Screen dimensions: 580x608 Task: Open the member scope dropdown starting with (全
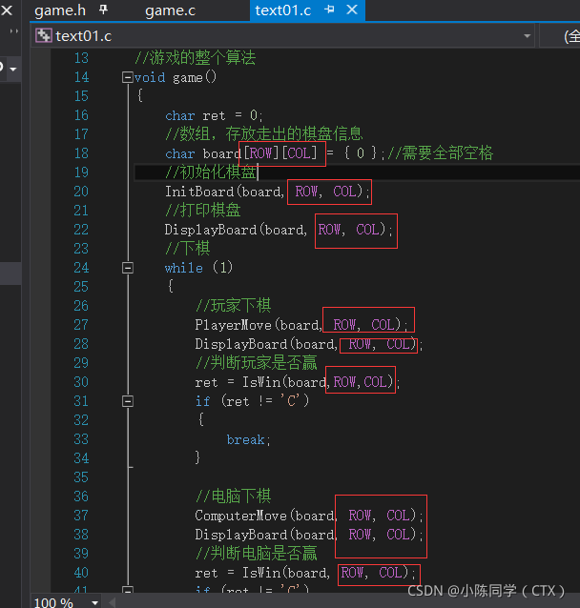point(560,36)
